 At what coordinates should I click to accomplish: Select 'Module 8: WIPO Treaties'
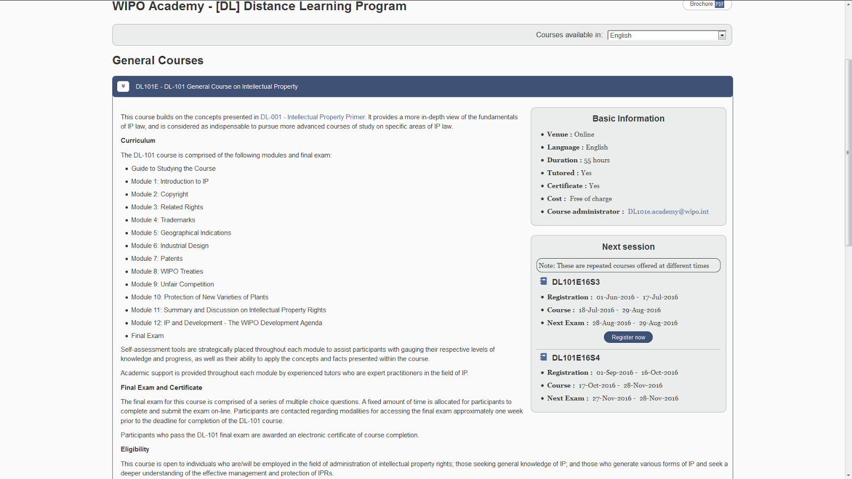[x=167, y=271]
